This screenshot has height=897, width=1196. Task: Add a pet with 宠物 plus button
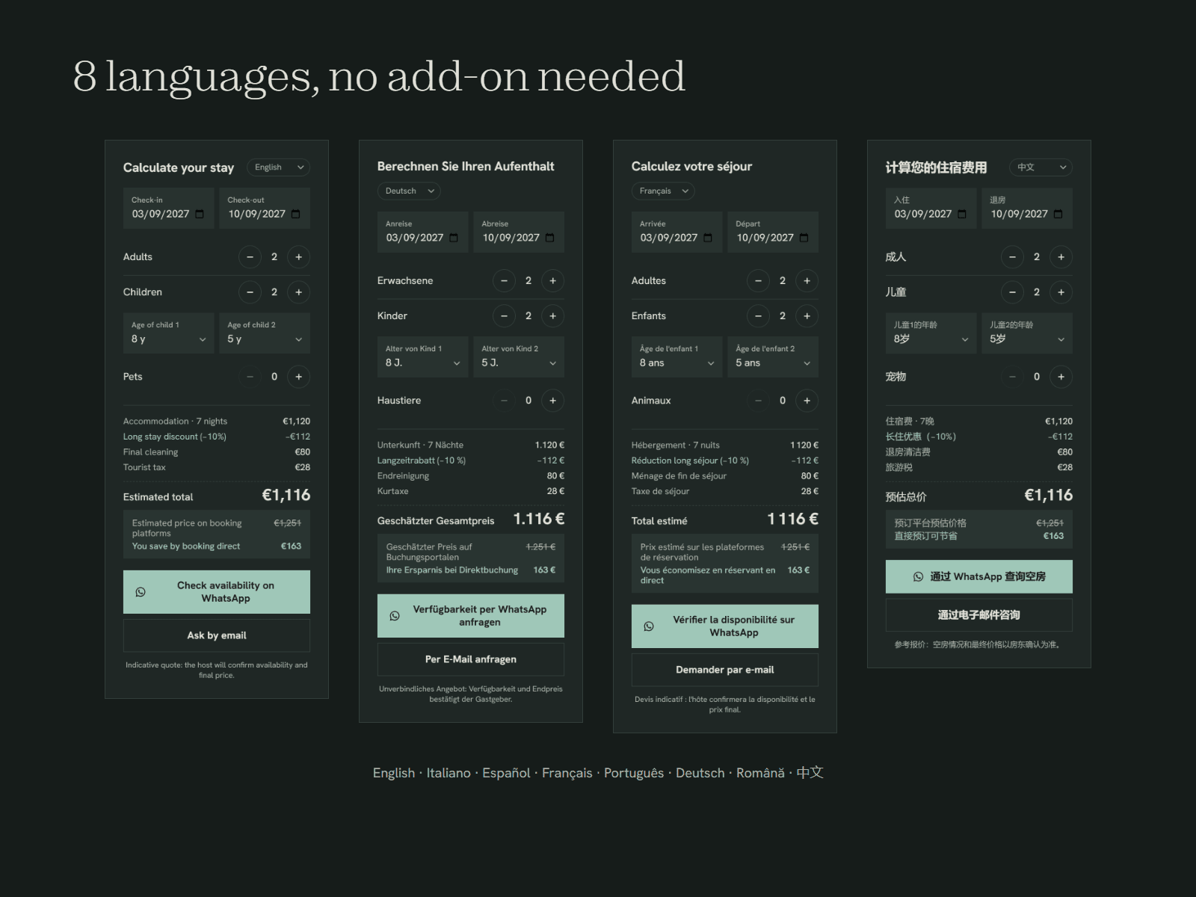(1061, 377)
